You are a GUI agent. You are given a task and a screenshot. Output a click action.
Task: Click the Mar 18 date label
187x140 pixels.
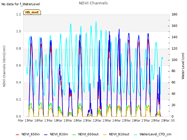[x=53, y=120]
